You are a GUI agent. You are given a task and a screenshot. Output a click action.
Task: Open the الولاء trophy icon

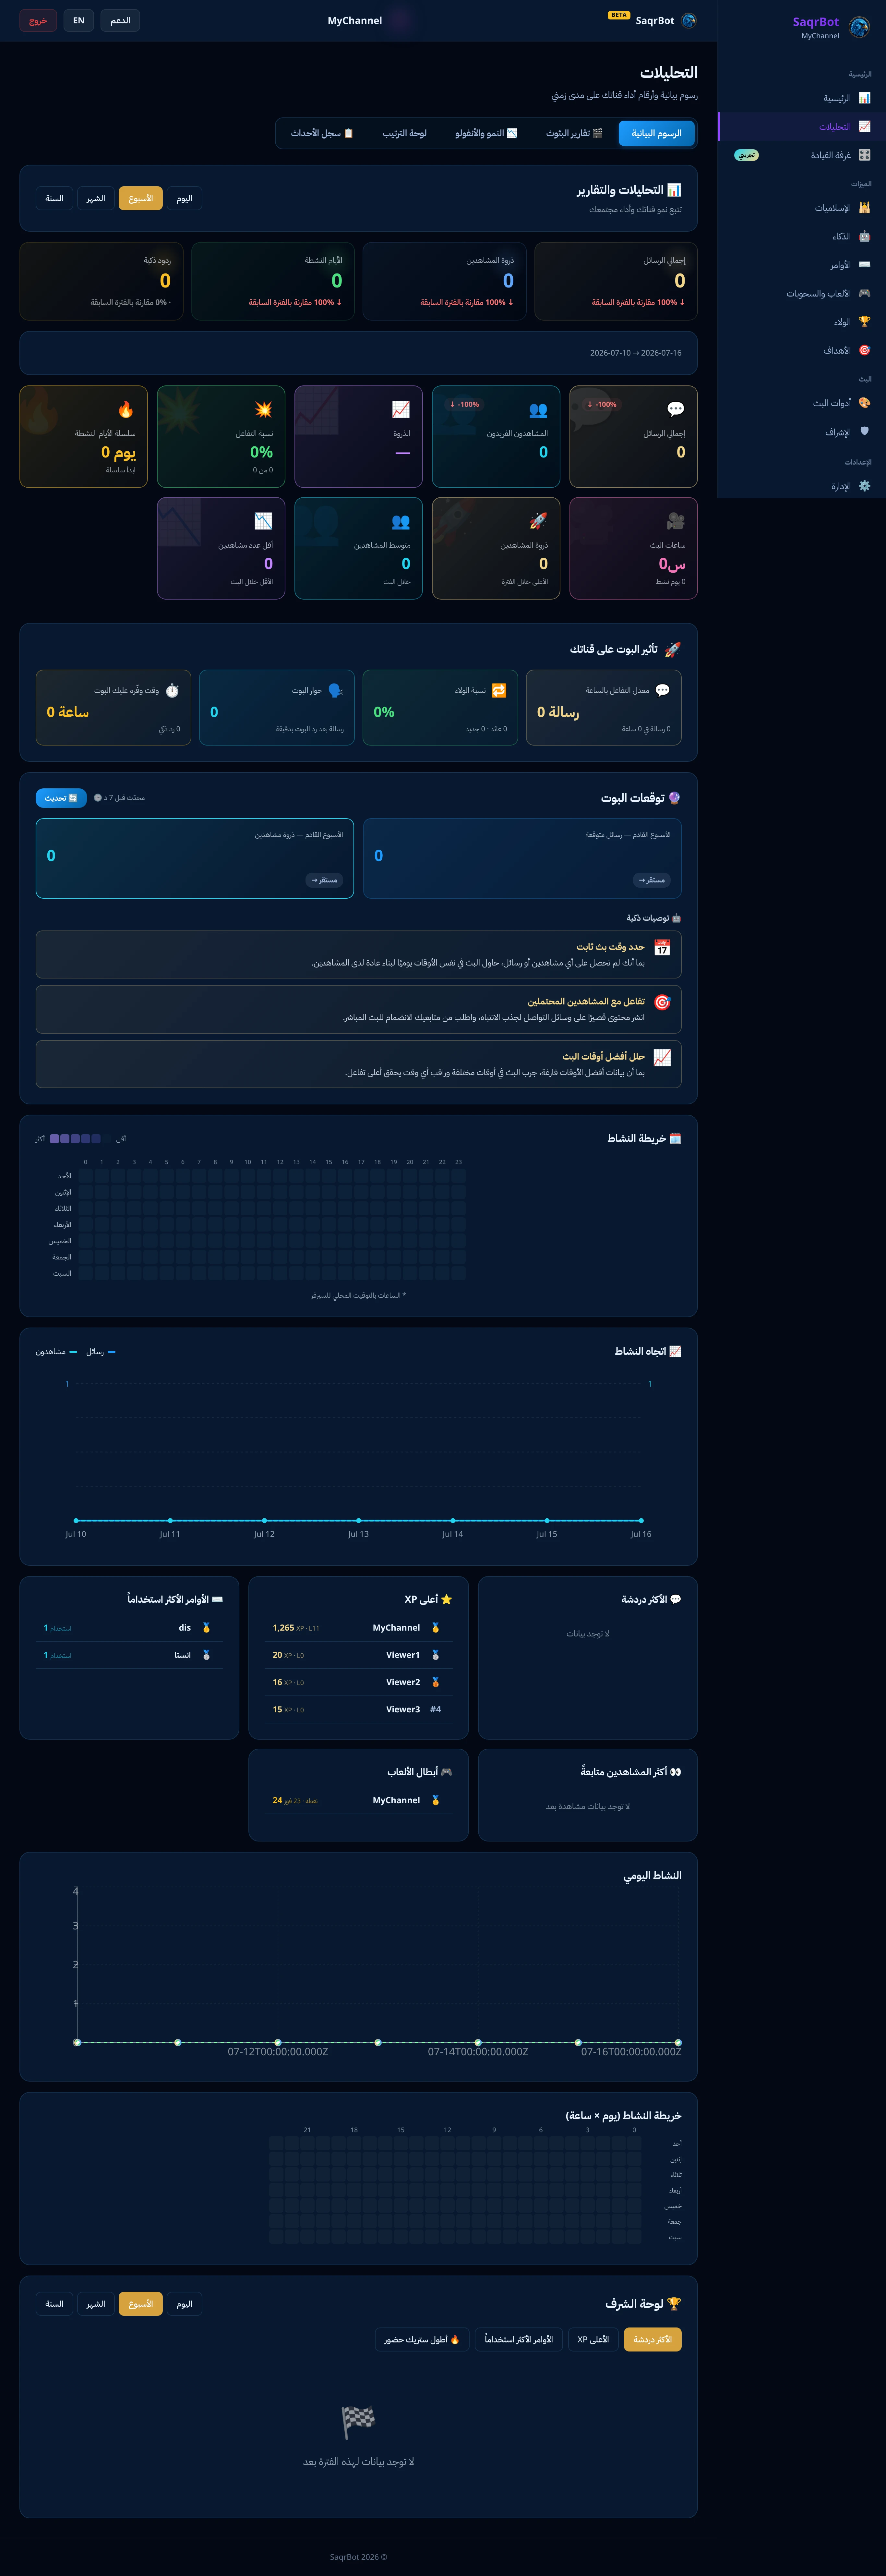click(864, 322)
